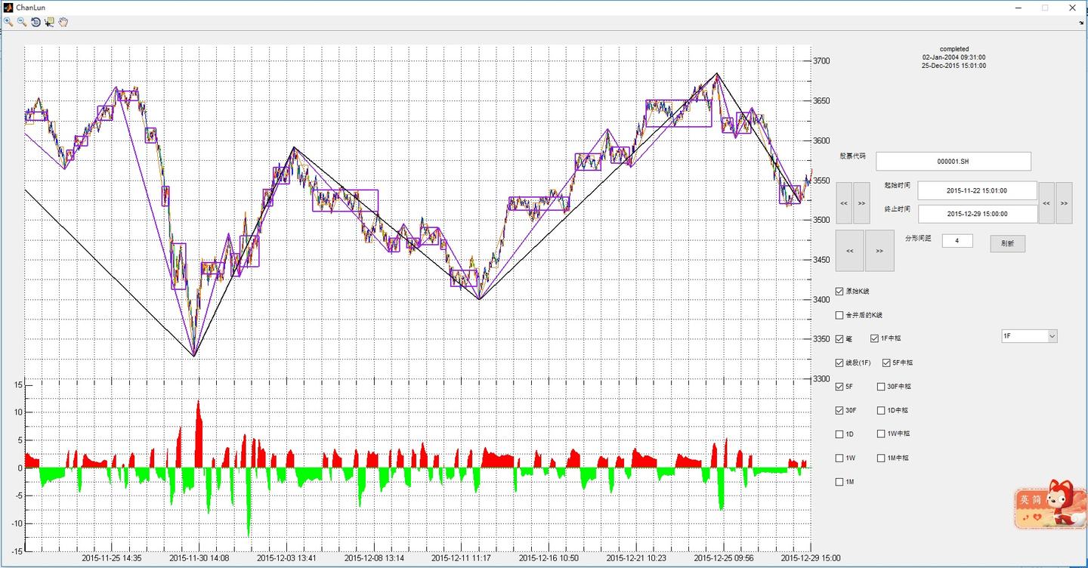Click the 终止时间 end time field
Image resolution: width=1088 pixels, height=568 pixels.
[978, 214]
